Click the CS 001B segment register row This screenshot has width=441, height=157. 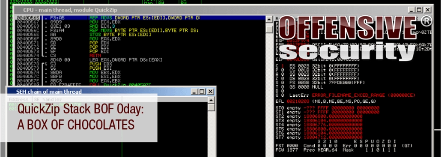[325, 70]
